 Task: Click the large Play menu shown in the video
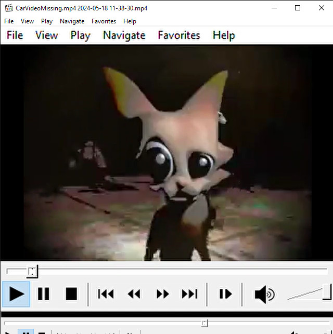81,36
